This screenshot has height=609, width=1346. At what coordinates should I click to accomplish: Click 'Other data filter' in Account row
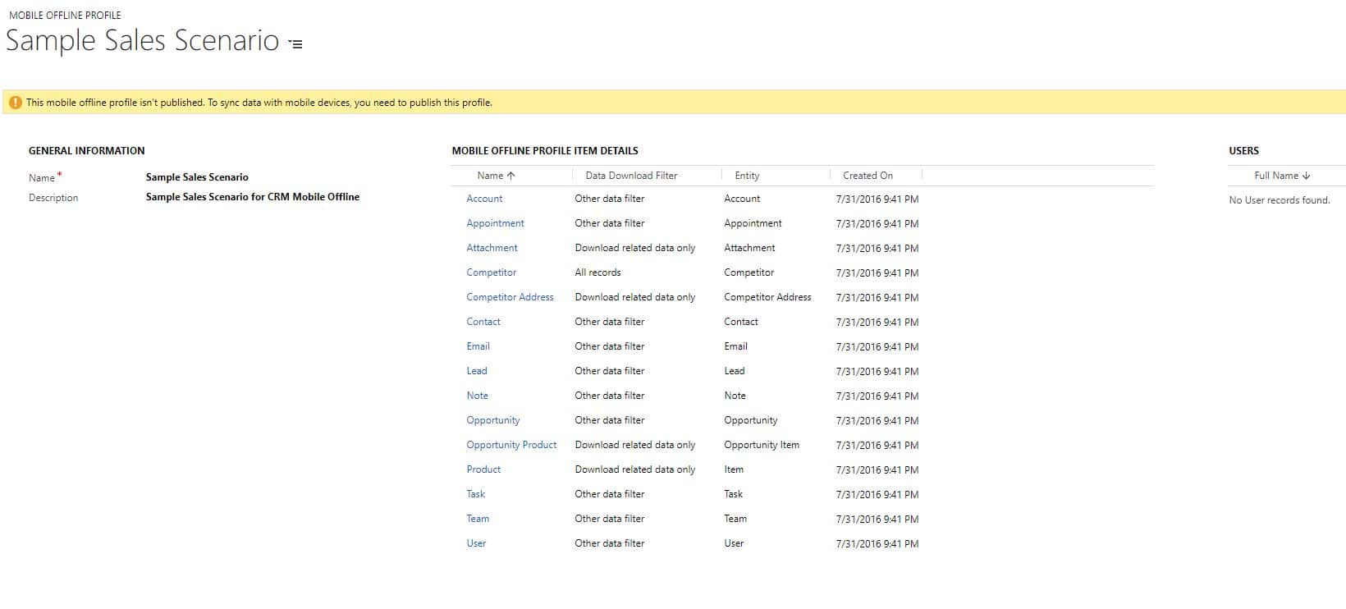(609, 199)
